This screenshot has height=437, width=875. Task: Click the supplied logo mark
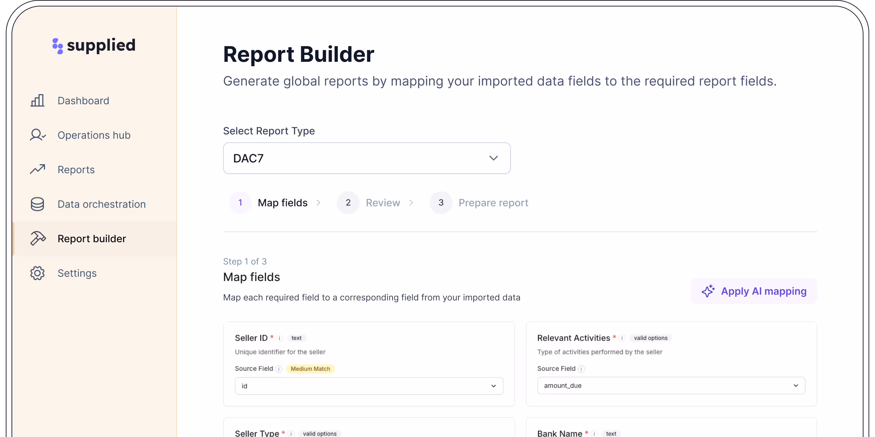58,45
